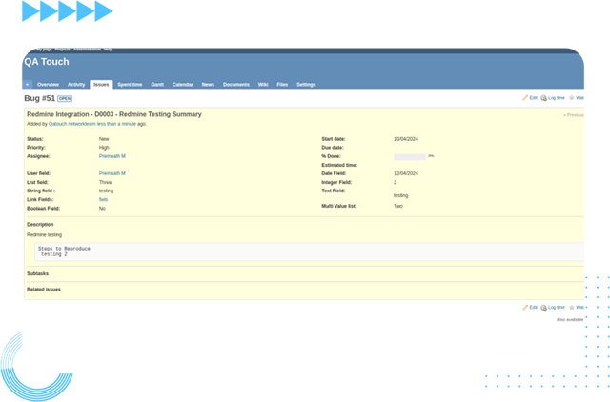Image resolution: width=610 pixels, height=402 pixels.
Task: Open the Calendar tab
Action: pyautogui.click(x=182, y=85)
